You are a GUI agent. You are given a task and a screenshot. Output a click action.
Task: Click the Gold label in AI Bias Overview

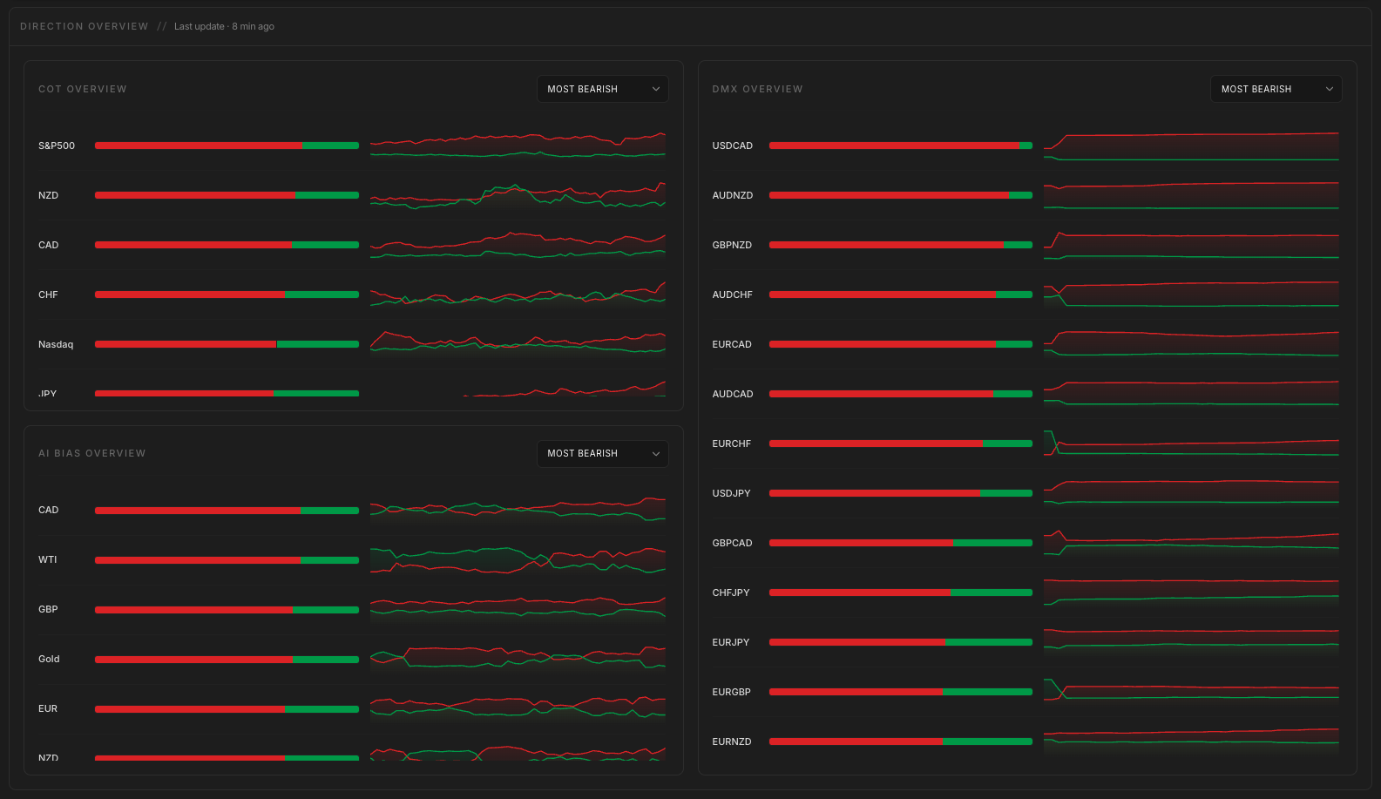pyautogui.click(x=49, y=659)
